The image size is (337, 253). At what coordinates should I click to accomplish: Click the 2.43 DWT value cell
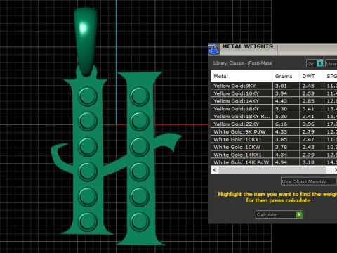pos(312,147)
